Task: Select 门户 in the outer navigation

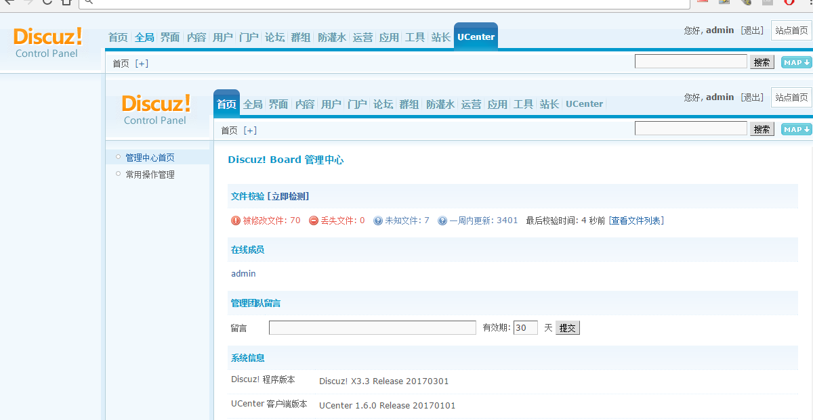Action: tap(249, 37)
